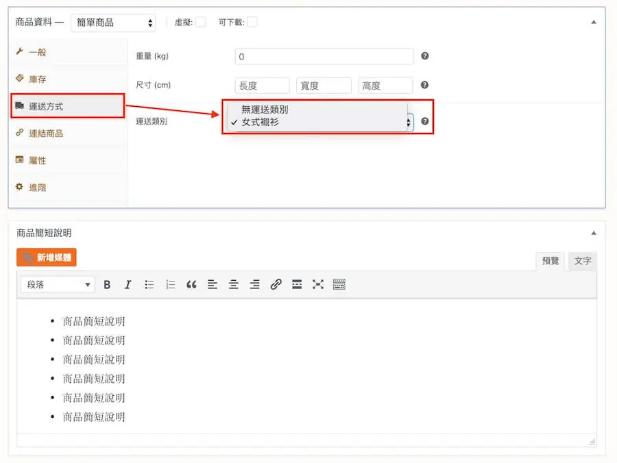The width and height of the screenshot is (617, 463).
Task: Insert a numbered list
Action: [171, 284]
